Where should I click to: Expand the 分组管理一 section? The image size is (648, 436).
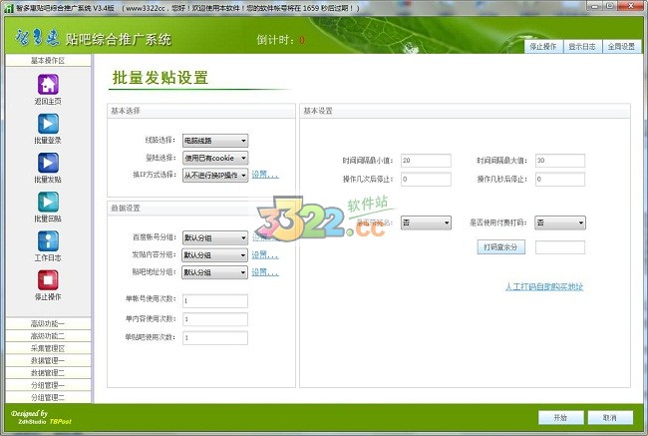point(48,385)
